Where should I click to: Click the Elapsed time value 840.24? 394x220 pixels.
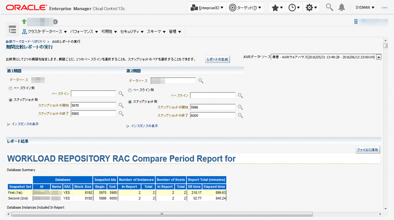tap(220, 199)
